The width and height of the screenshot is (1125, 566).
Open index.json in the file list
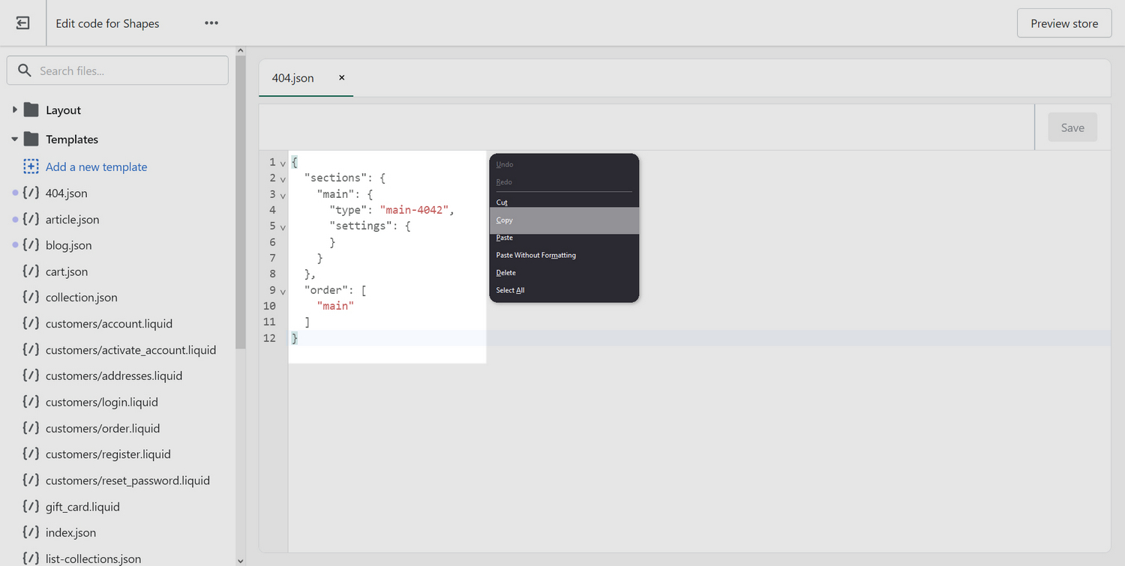pyautogui.click(x=70, y=532)
